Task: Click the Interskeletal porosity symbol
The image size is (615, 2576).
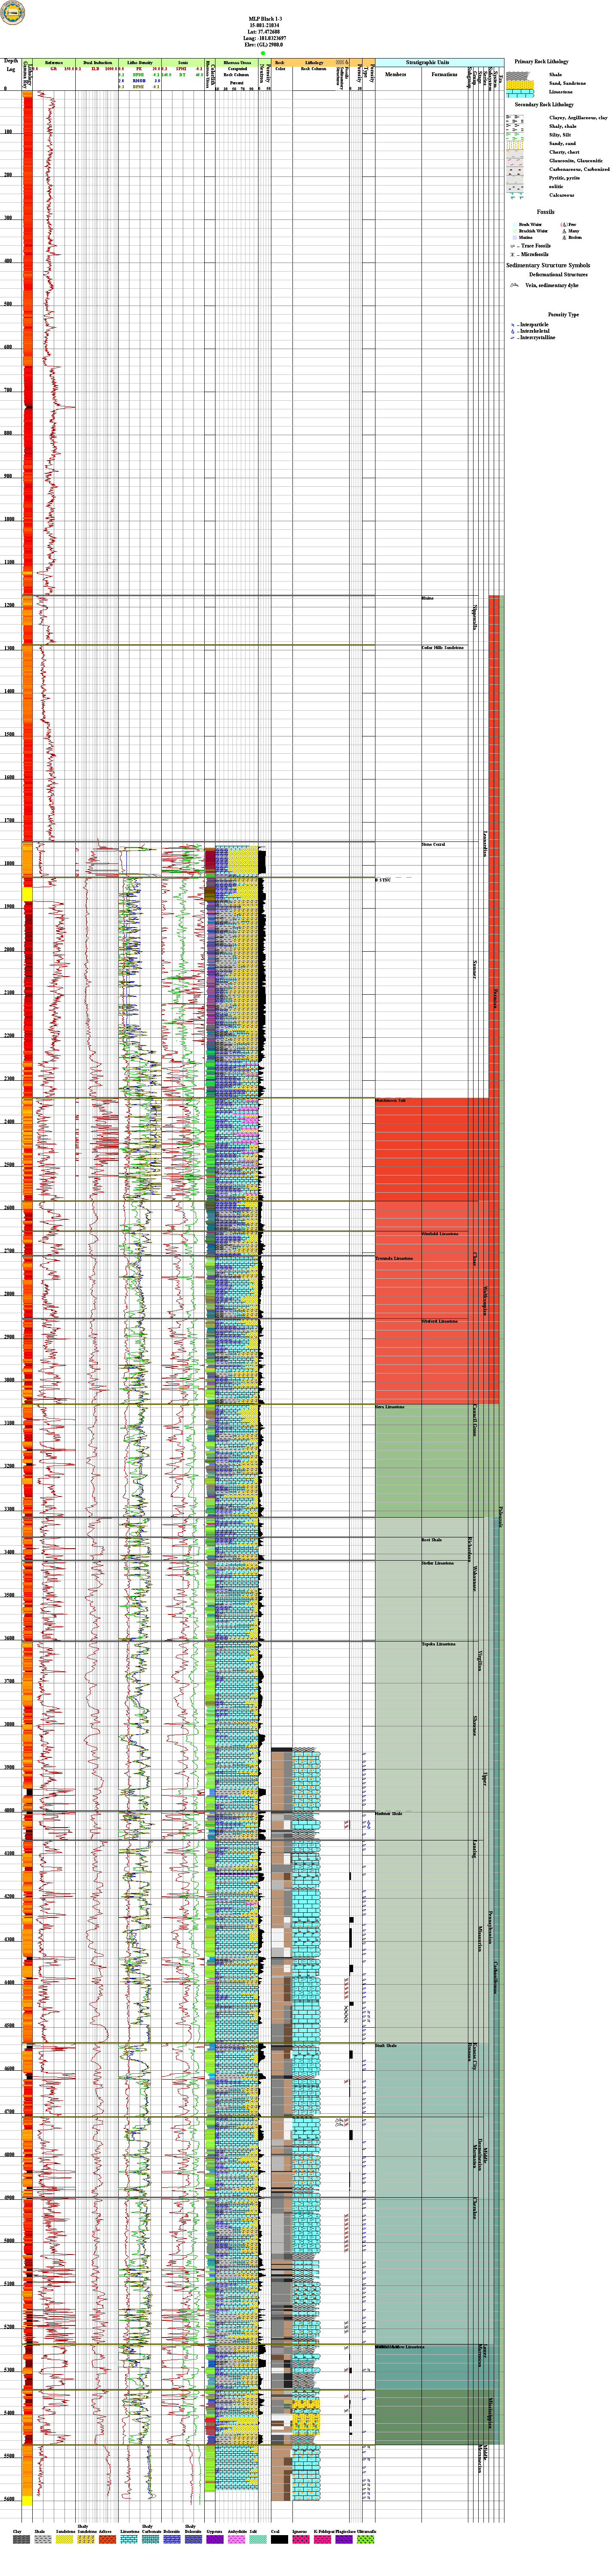Action: tap(513, 331)
